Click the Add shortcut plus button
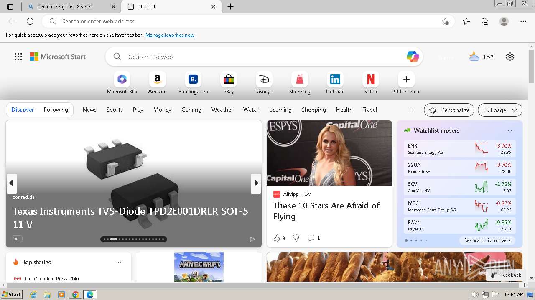 point(406,79)
